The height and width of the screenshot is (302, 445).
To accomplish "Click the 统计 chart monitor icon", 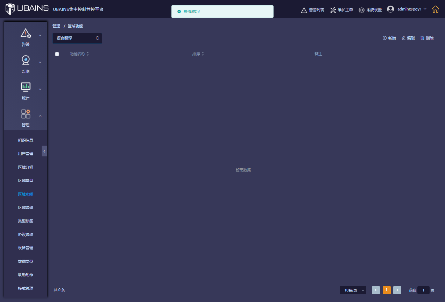I will coord(26,87).
